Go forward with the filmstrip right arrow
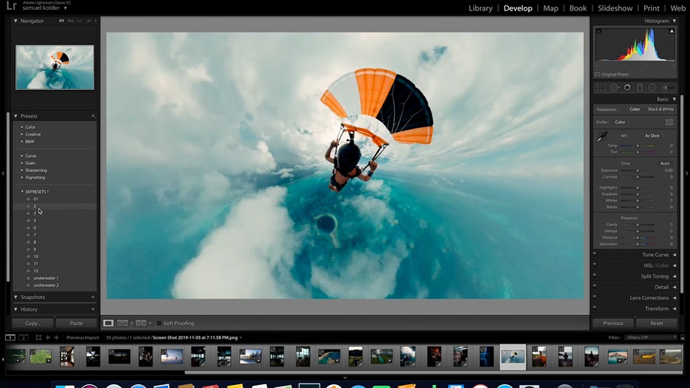Image resolution: width=690 pixels, height=388 pixels. pos(56,337)
